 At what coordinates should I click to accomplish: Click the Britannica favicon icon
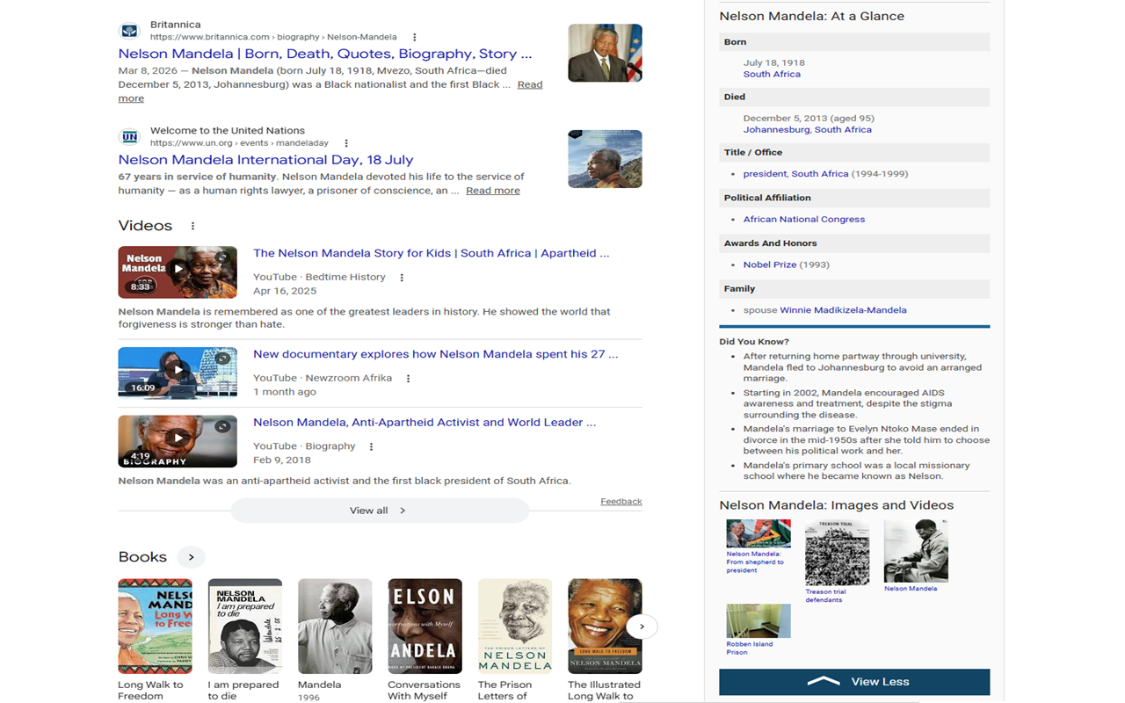(x=129, y=31)
